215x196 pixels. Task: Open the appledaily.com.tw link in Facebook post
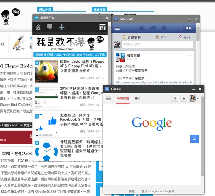tap(154, 82)
